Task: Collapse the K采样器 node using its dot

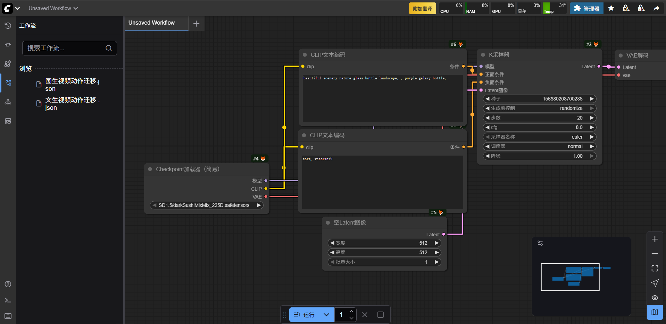Action: point(483,55)
